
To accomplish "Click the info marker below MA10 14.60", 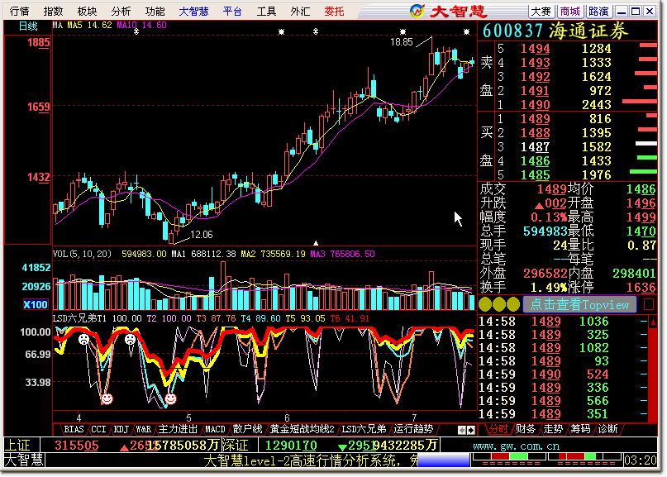I will pos(136,31).
